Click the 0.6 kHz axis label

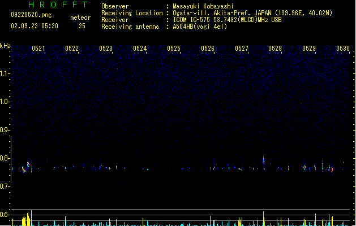click(5, 215)
